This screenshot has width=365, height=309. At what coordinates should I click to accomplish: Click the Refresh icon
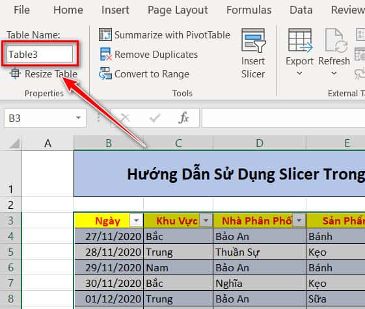(336, 40)
